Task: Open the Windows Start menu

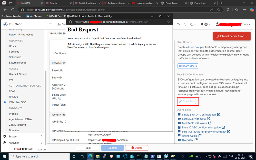Action: pos(4,156)
